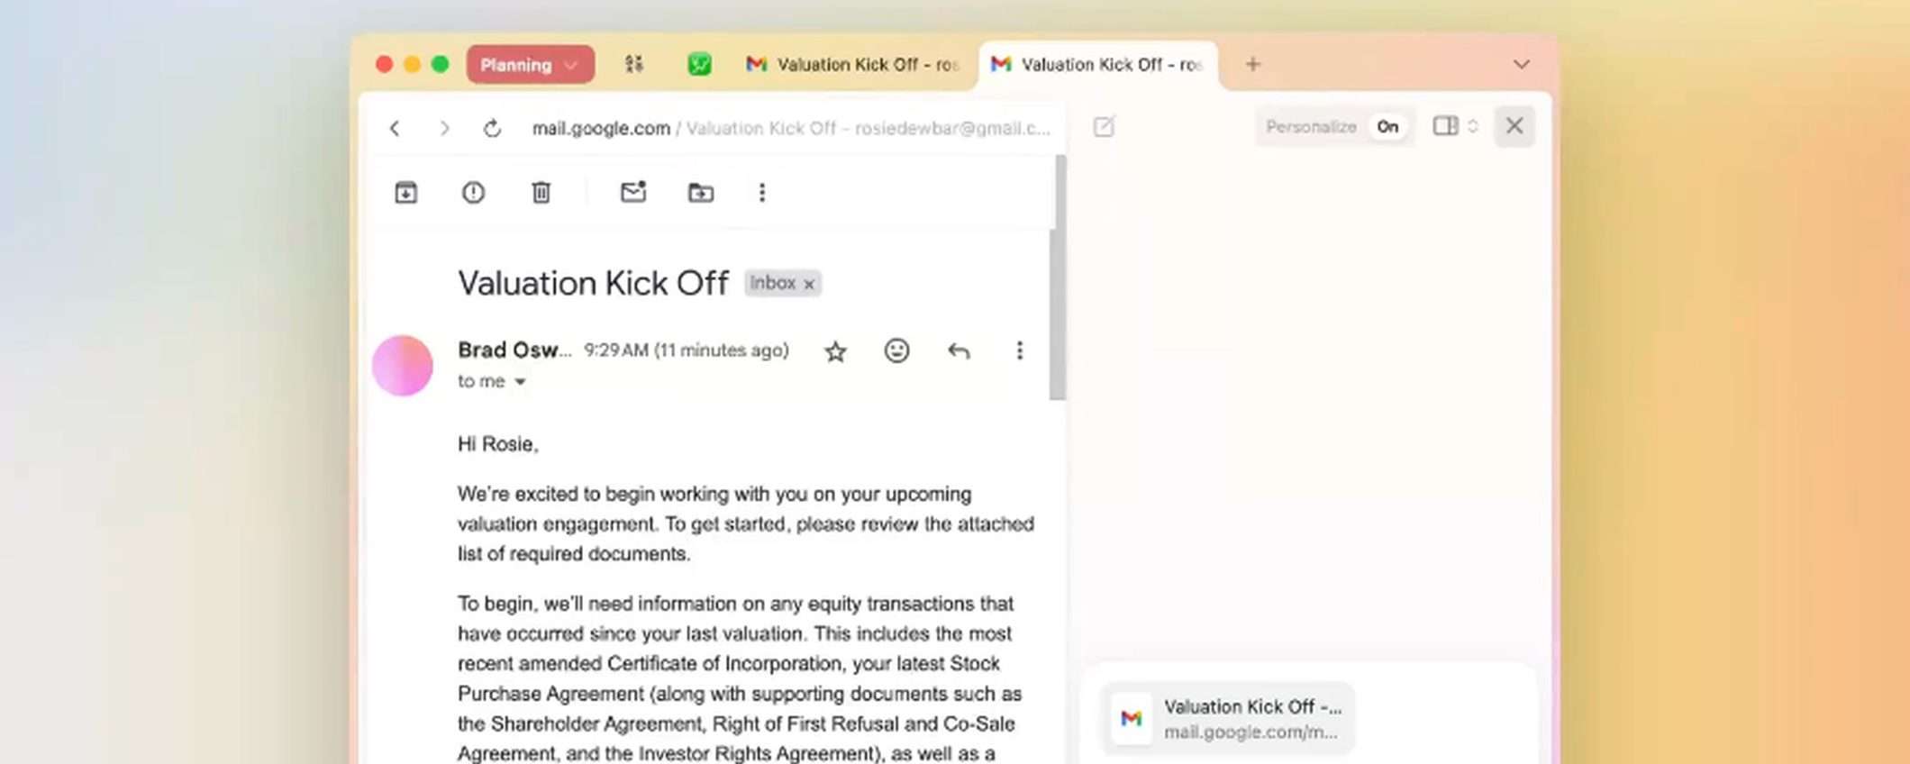Click the mail.google.com address bar
The height and width of the screenshot is (764, 1910).
pos(791,128)
